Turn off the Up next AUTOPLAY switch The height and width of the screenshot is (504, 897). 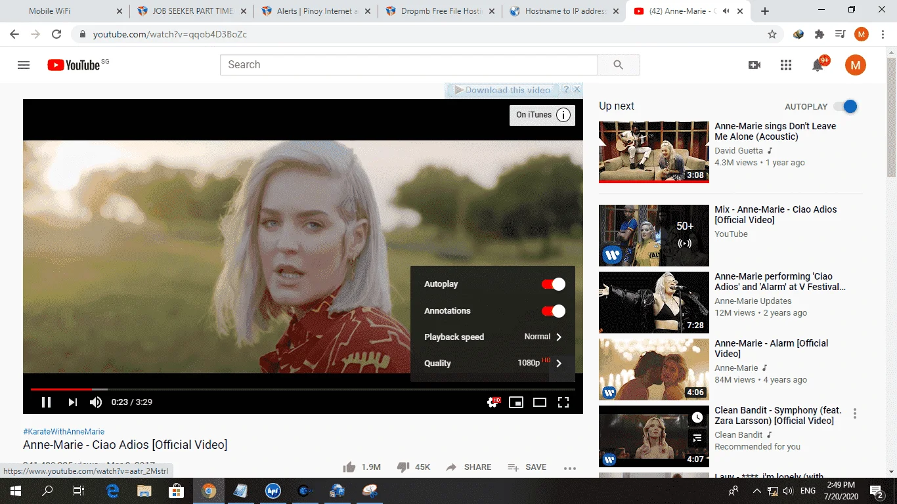pyautogui.click(x=846, y=106)
